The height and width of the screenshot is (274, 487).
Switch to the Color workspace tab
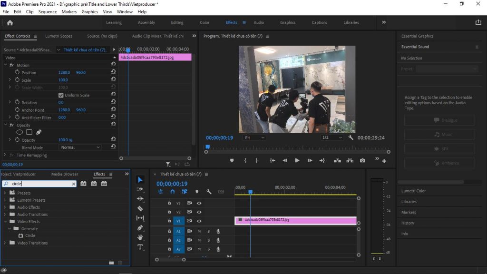point(205,22)
